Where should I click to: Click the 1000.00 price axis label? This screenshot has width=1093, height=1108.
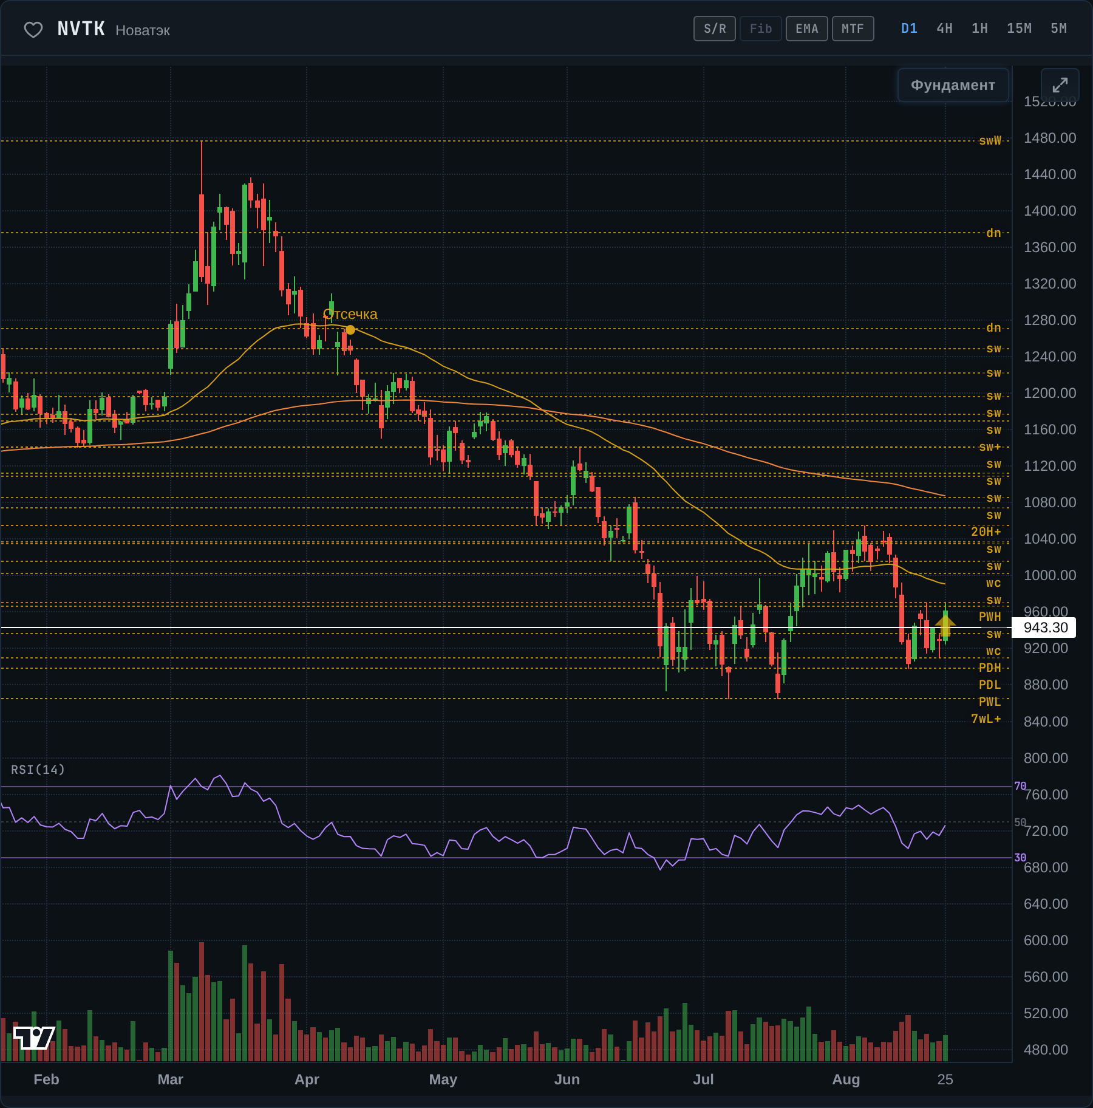click(x=1050, y=575)
